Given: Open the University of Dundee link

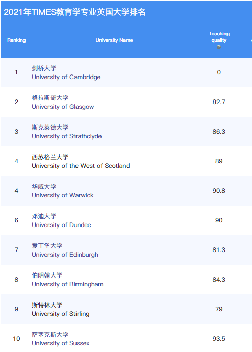Looking at the screenshot, I should pos(62,225).
